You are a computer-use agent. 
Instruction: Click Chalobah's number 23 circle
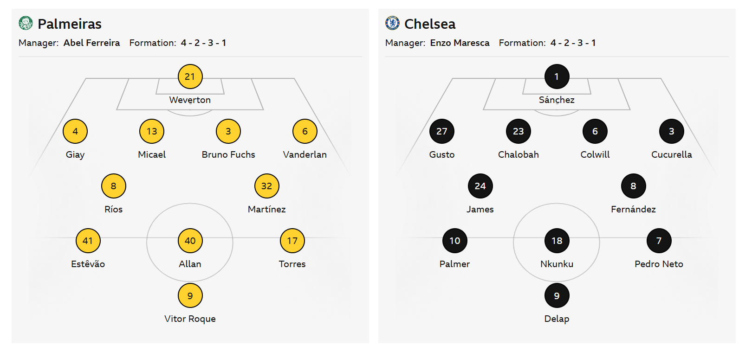click(x=518, y=131)
